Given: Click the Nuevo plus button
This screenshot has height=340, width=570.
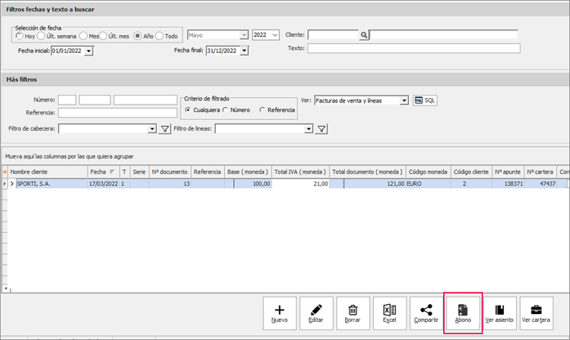Looking at the screenshot, I should [x=280, y=313].
